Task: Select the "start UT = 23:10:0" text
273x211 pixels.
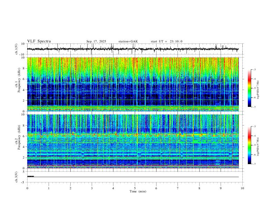Action: point(166,41)
